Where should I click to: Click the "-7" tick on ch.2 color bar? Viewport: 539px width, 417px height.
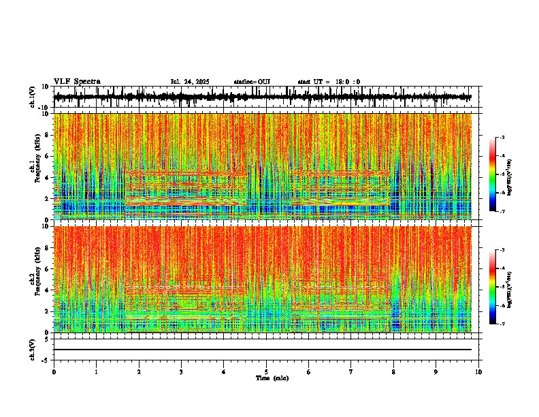click(x=502, y=324)
